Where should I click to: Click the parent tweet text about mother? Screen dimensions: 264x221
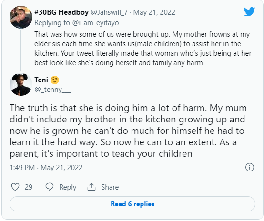[x=143, y=49]
